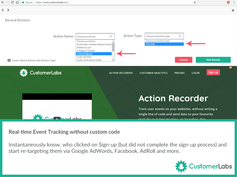Viewport: 237px width, 177px height.
Task: Click the green padlock Secure icon
Action: [23, 2]
